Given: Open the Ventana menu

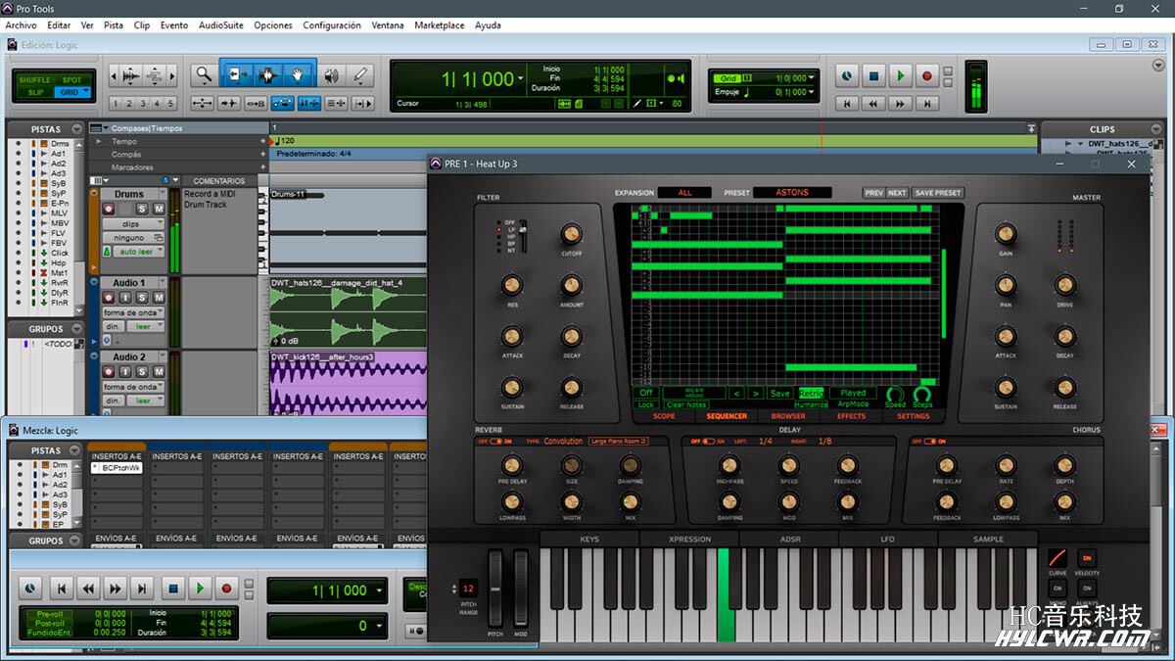Looking at the screenshot, I should point(388,25).
